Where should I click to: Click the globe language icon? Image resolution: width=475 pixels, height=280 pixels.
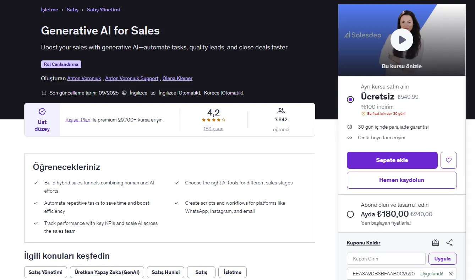[x=124, y=93]
